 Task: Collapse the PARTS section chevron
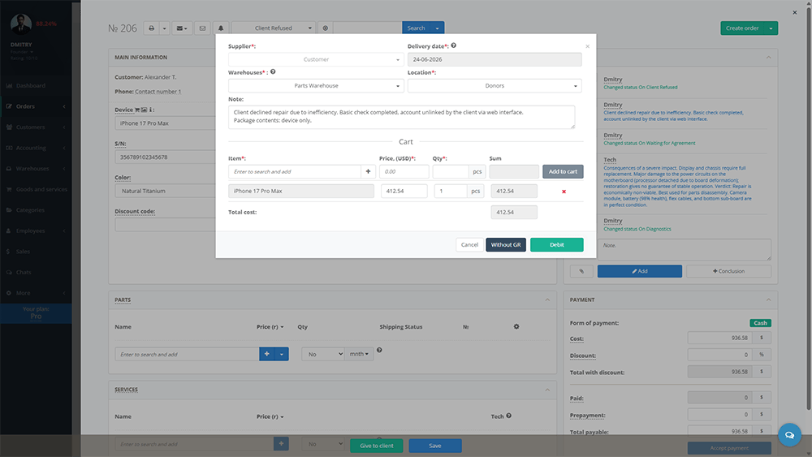pos(547,300)
